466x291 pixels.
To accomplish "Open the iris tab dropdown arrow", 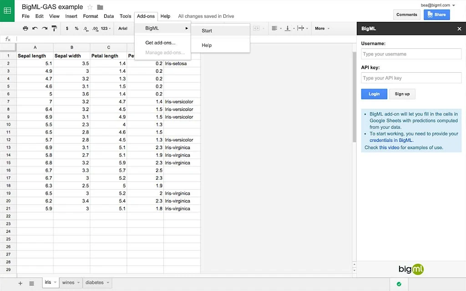I will [55, 282].
